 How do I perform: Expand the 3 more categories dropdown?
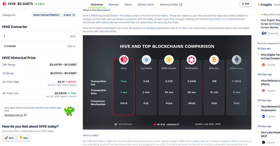69,15
